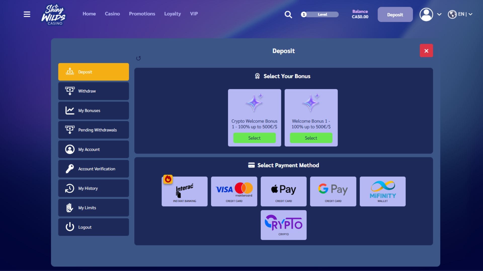Click the Pending Withdrawals icon
The width and height of the screenshot is (483, 271).
click(70, 130)
